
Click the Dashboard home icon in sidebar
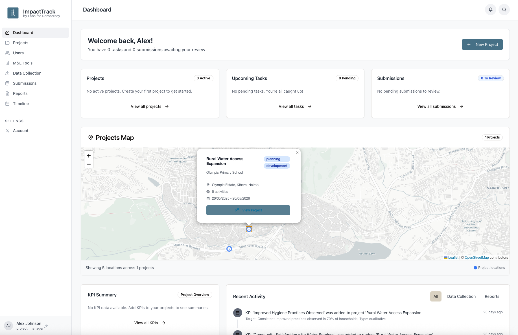[x=7, y=33]
